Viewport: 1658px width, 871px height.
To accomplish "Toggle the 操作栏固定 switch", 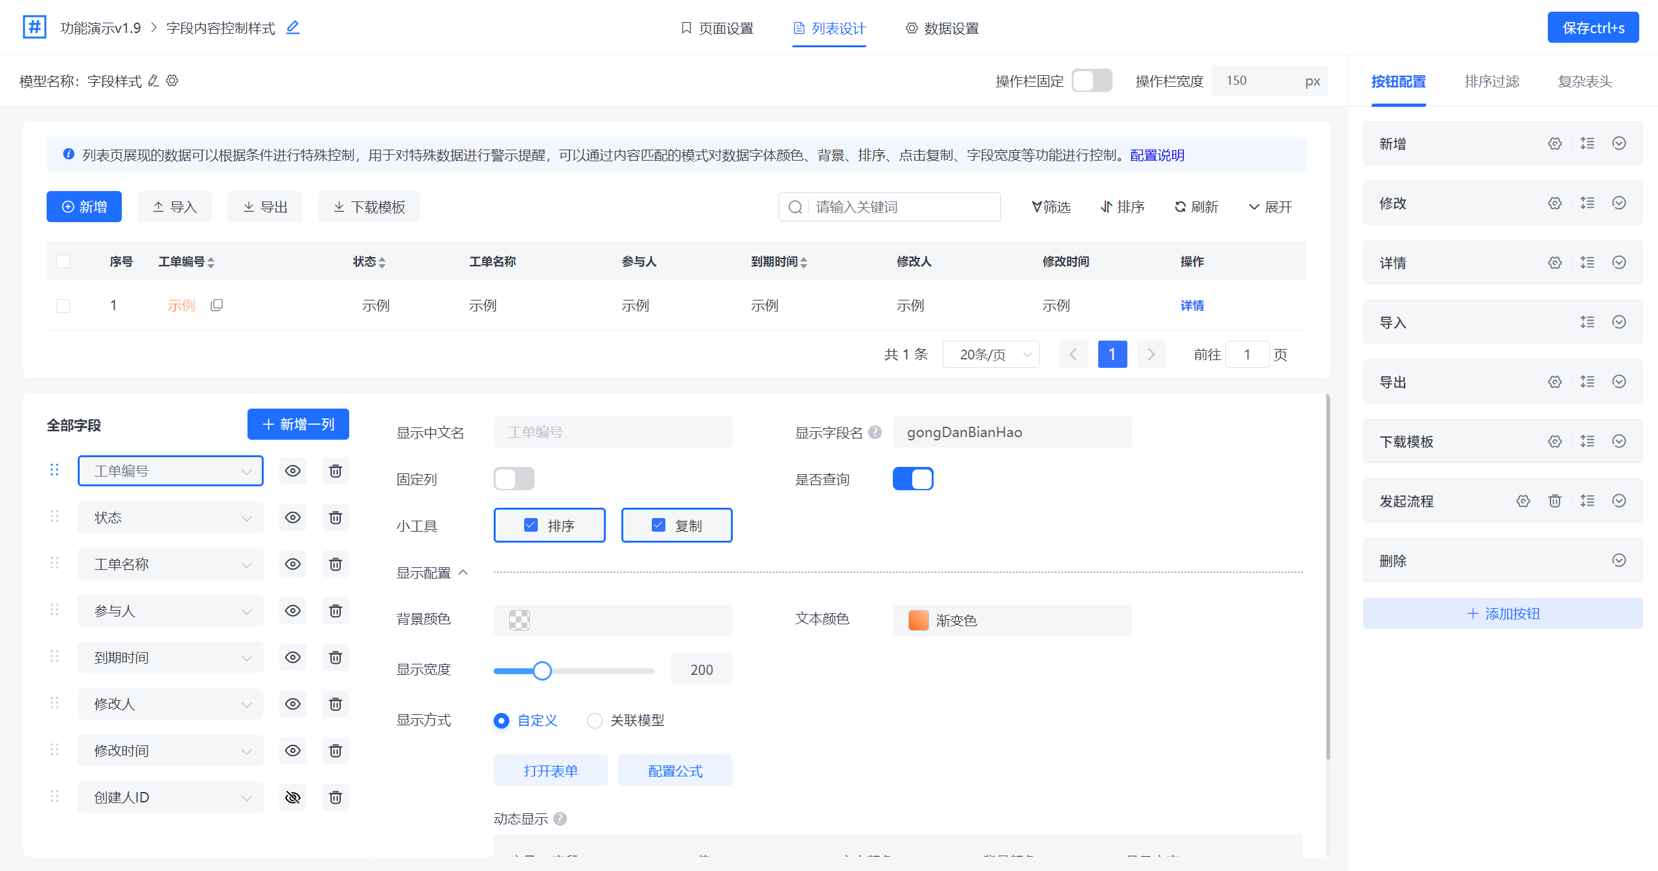I will [1091, 81].
